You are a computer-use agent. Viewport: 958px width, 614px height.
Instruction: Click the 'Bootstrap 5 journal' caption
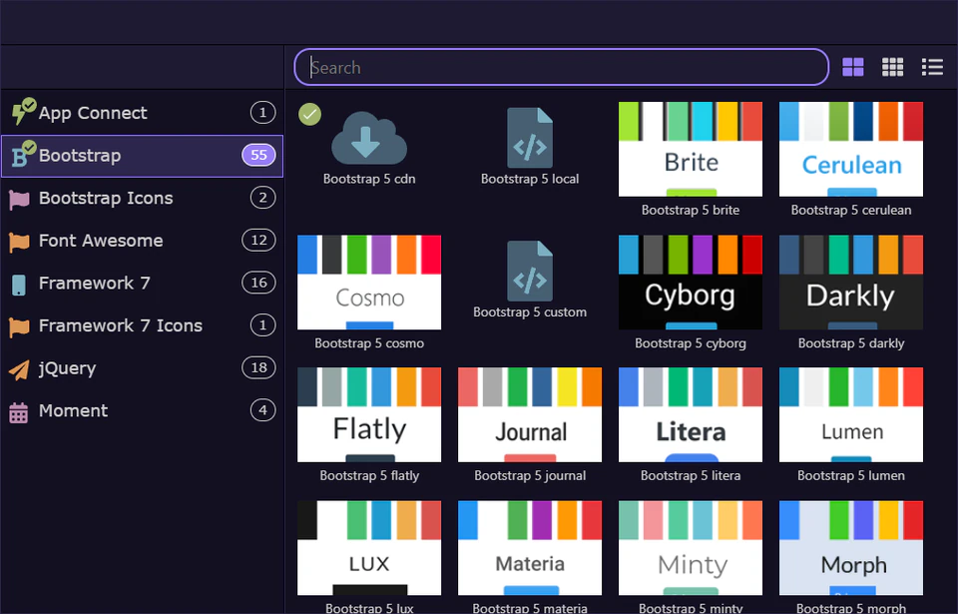530,476
